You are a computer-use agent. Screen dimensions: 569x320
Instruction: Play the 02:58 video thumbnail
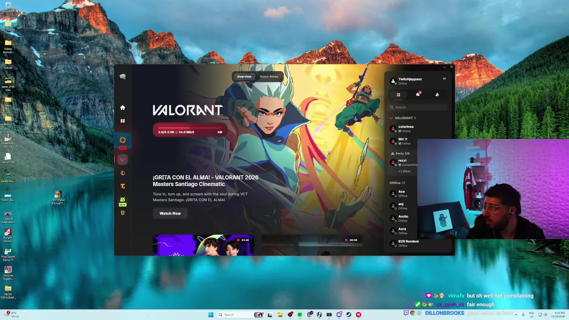tap(312, 245)
